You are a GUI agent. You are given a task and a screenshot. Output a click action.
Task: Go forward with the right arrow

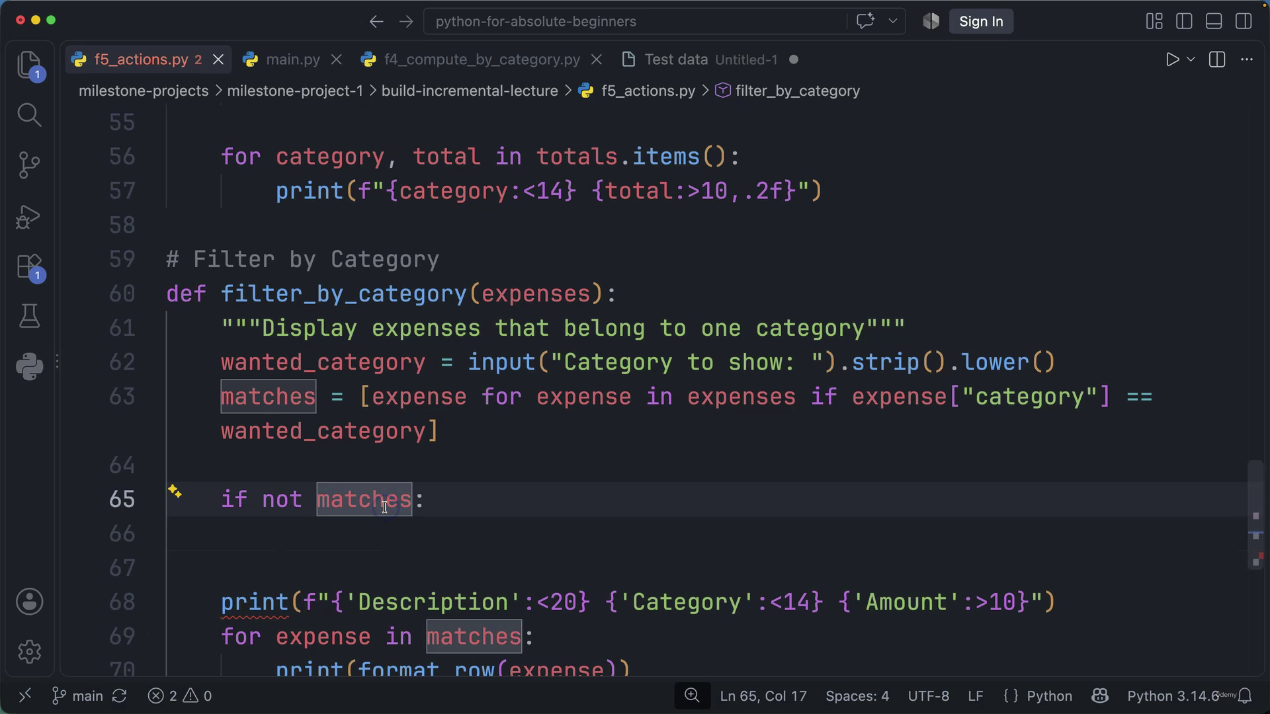pos(406,21)
